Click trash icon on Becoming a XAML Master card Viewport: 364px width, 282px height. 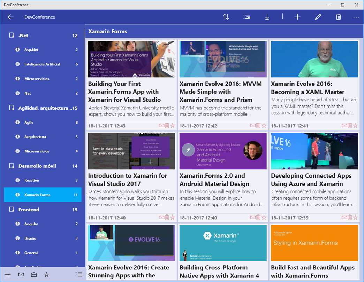click(350, 125)
